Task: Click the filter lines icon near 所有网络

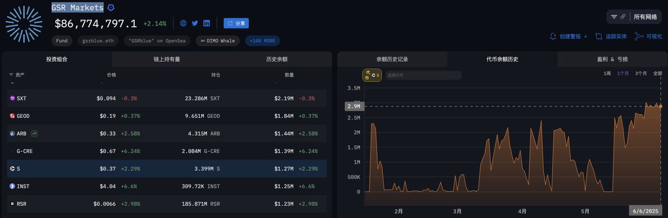Action: (x=614, y=17)
